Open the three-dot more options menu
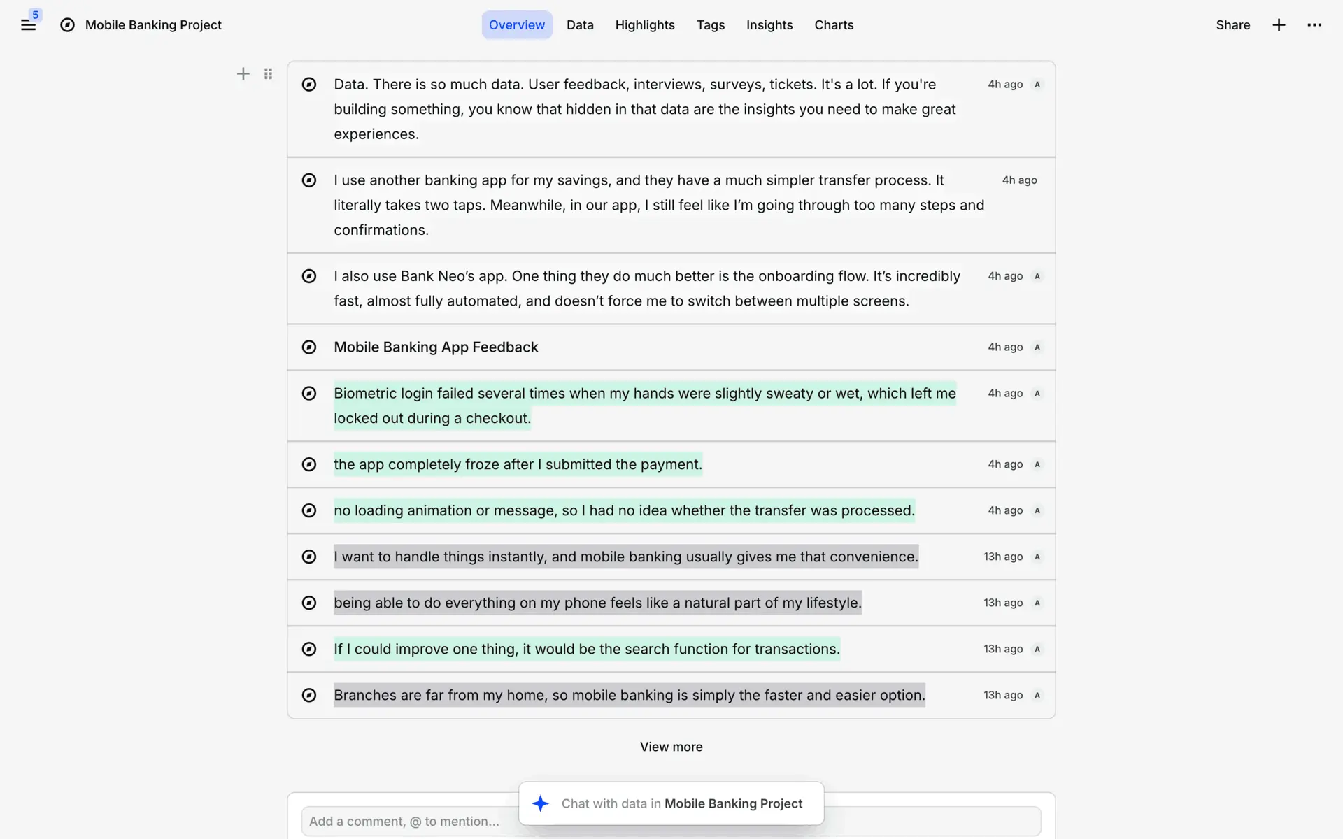This screenshot has width=1343, height=839. pyautogui.click(x=1314, y=25)
